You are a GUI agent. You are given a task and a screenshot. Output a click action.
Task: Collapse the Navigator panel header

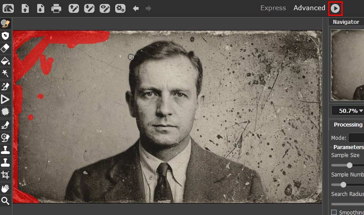coord(346,22)
